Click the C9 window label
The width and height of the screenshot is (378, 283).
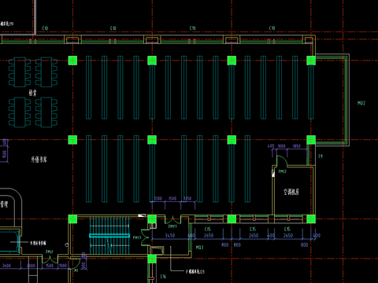click(x=321, y=156)
